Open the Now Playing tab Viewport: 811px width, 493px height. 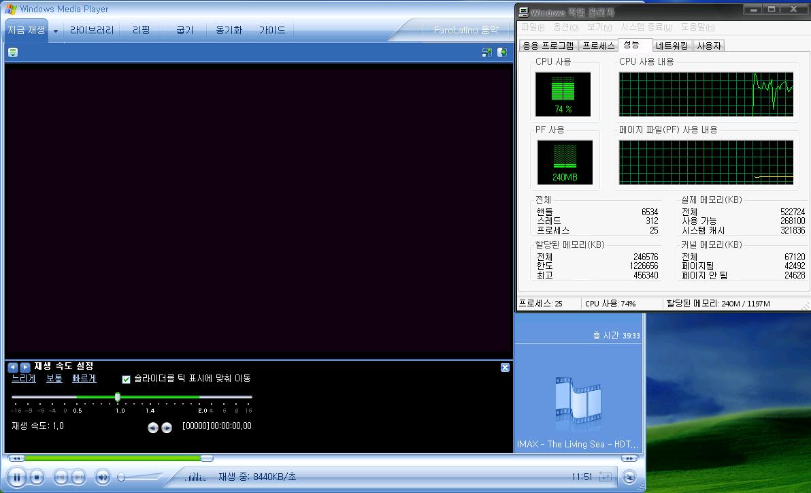[x=27, y=30]
